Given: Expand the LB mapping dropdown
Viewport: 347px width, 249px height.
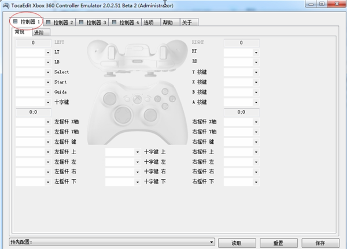Looking at the screenshot, I should [34, 62].
